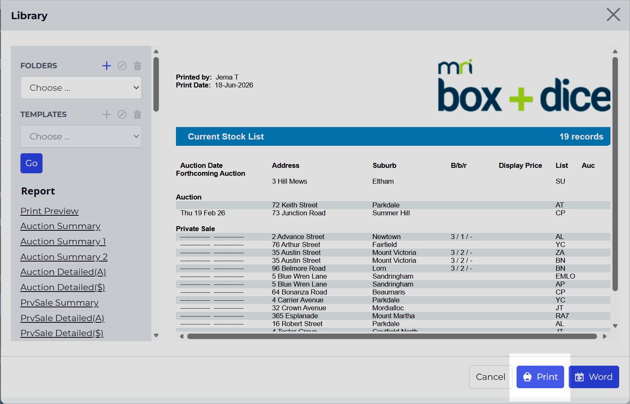630x404 pixels.
Task: Open the PrvSale Summary report
Action: (60, 303)
